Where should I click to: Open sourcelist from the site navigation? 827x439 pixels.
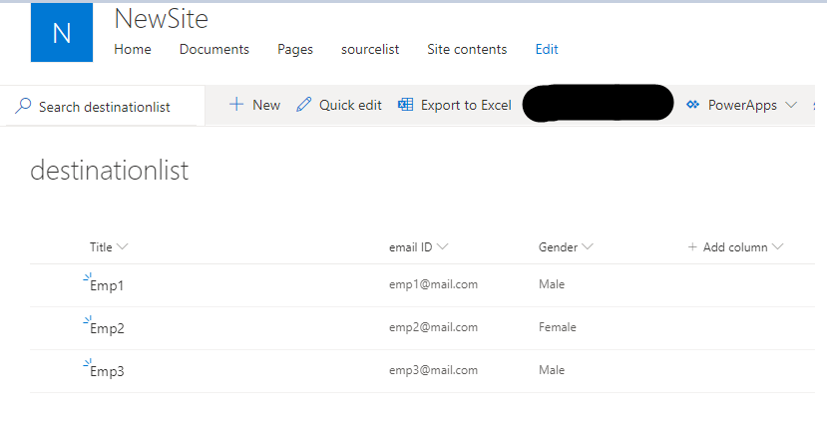[x=370, y=49]
